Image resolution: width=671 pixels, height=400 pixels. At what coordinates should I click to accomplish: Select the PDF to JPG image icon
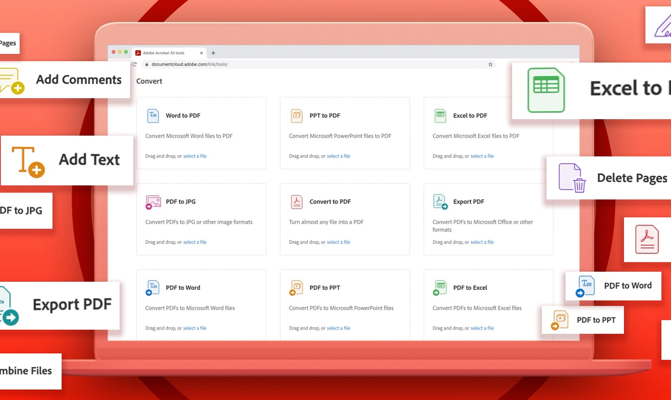point(152,201)
